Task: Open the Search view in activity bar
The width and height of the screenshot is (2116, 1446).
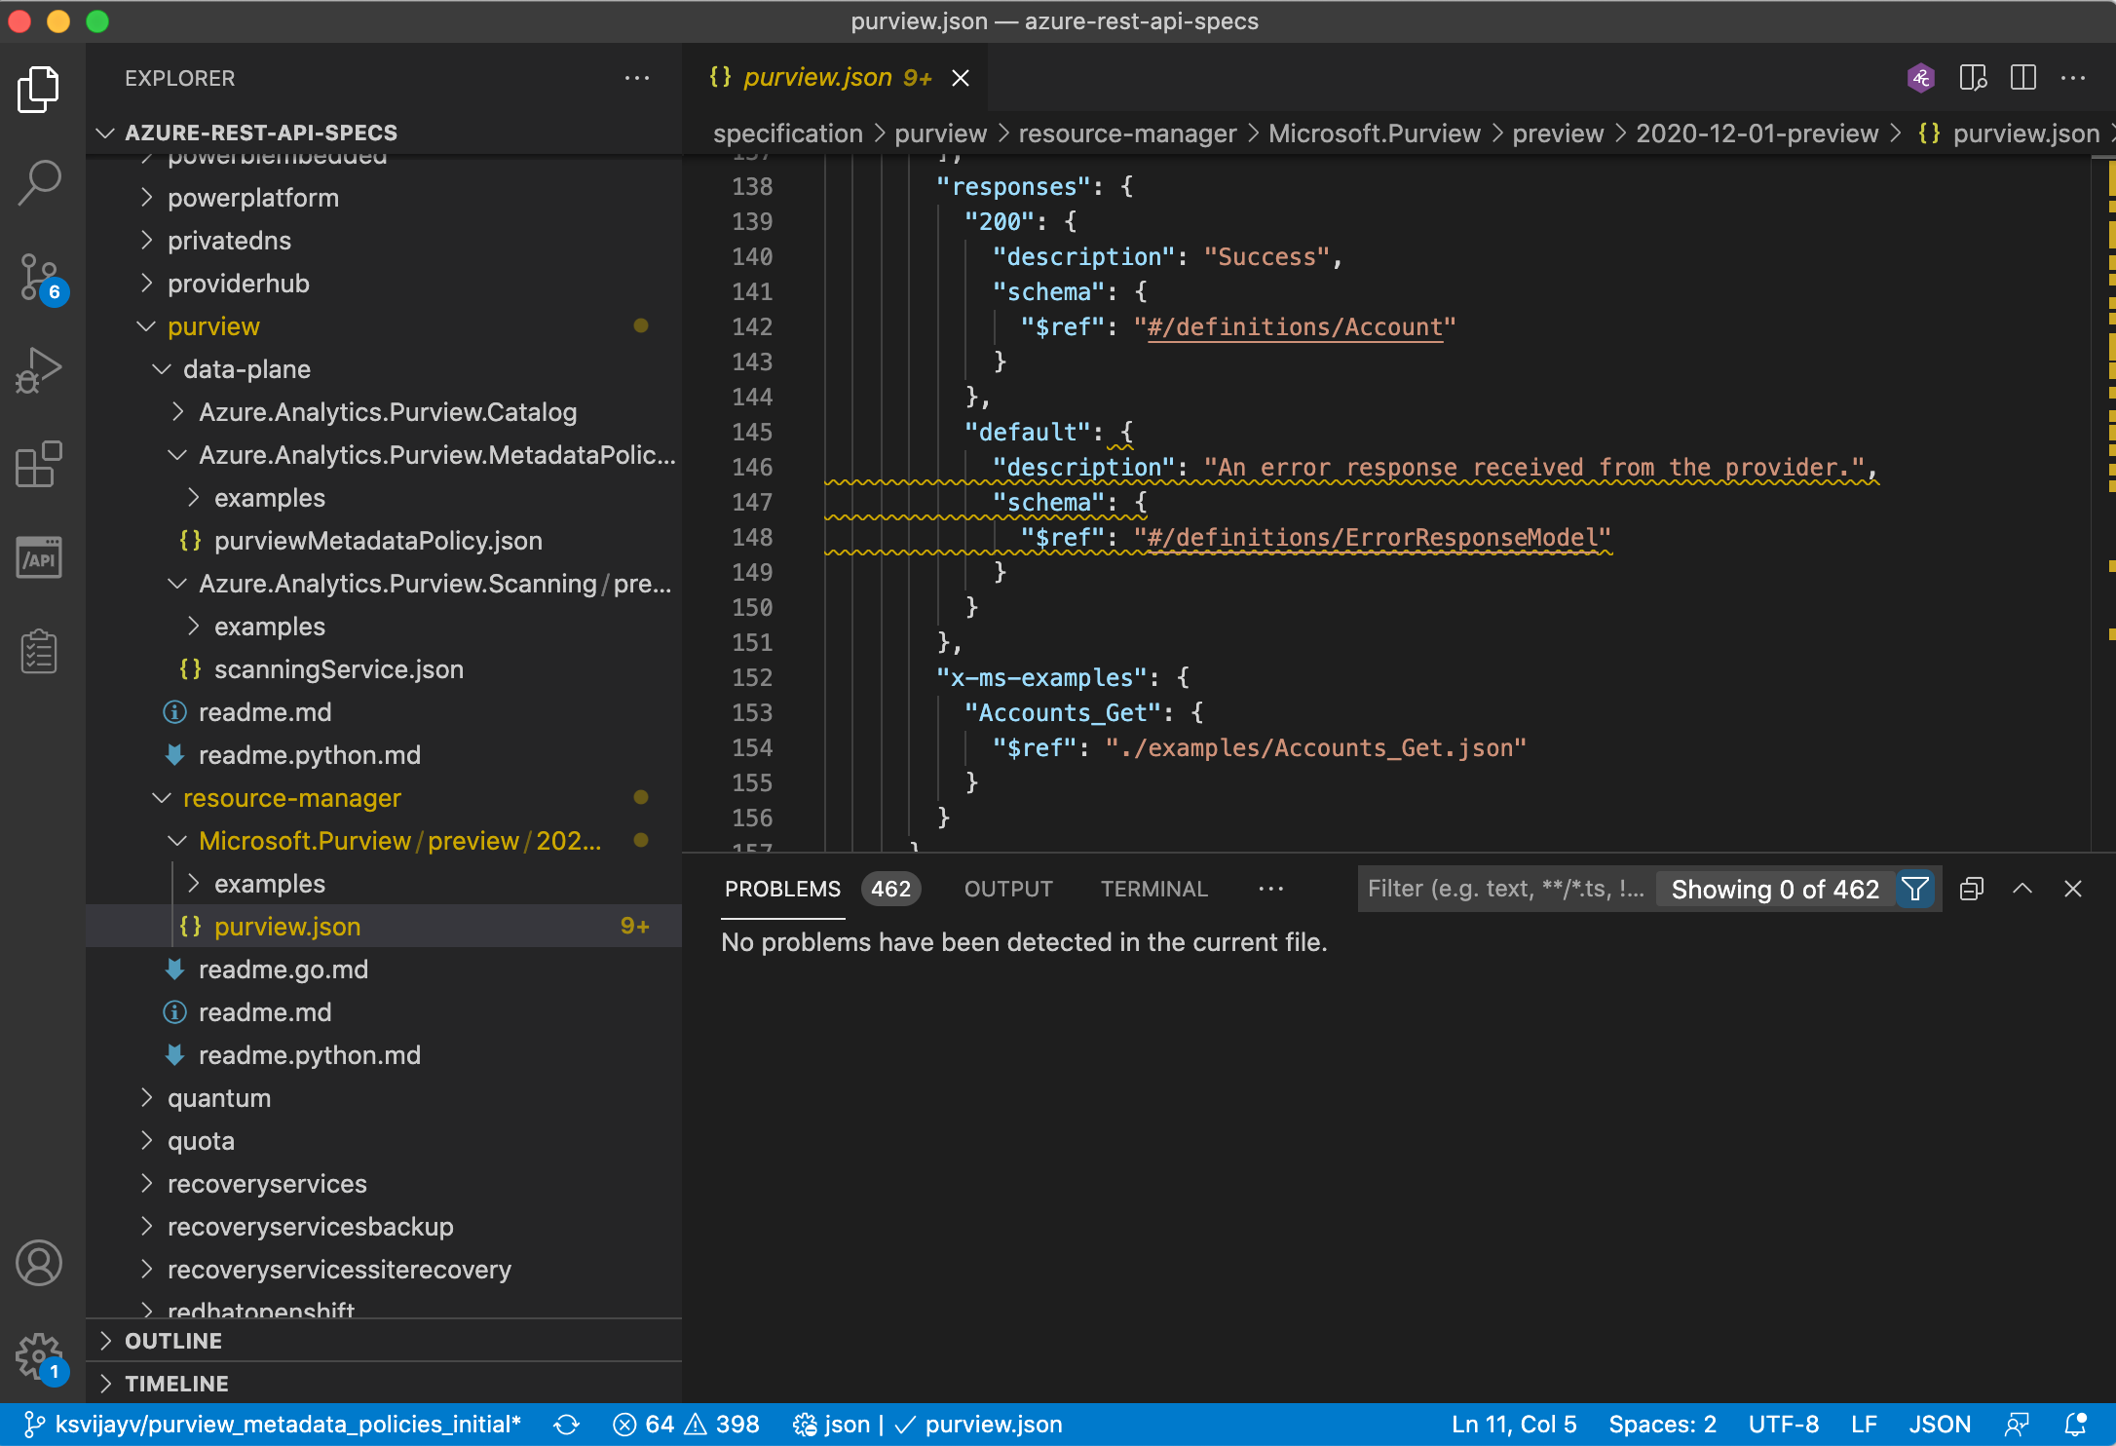Action: 39,182
